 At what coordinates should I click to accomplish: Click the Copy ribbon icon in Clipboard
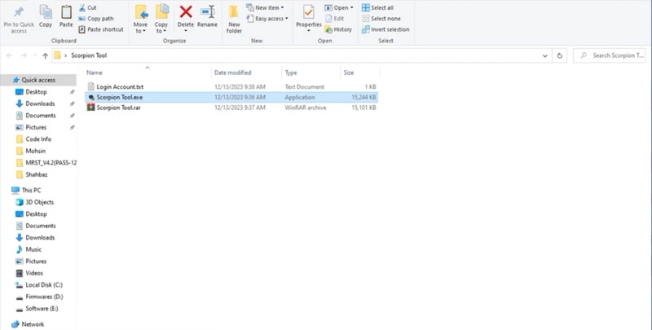click(46, 12)
